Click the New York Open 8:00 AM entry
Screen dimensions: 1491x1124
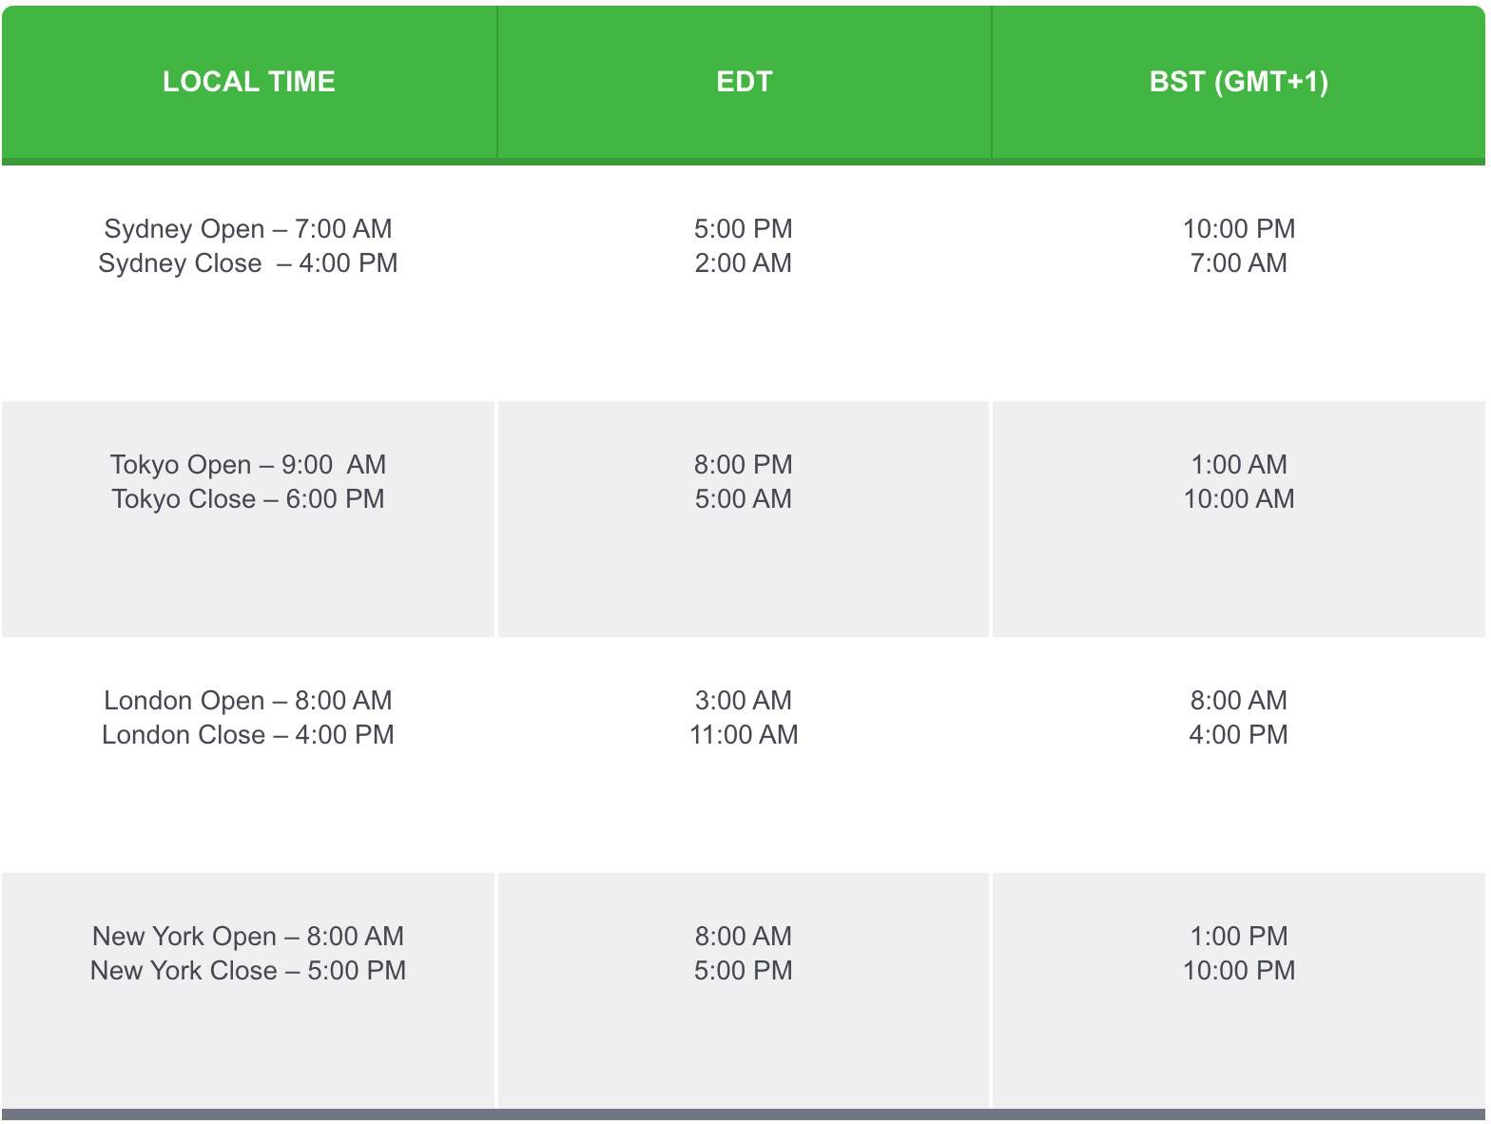click(248, 937)
